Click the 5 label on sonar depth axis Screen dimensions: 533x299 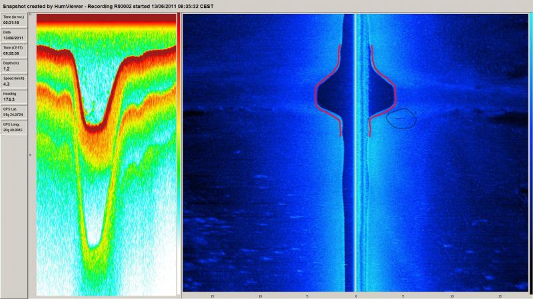(x=32, y=154)
